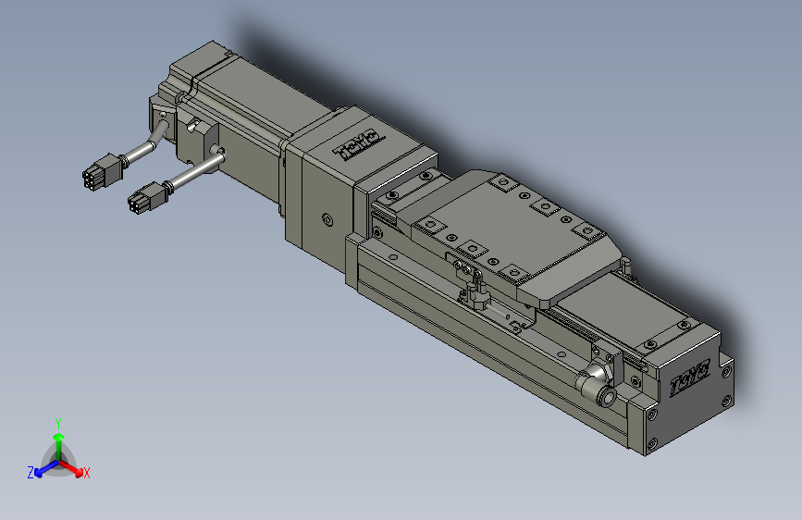Select the TOYO logo on the coupling housing
The image size is (802, 520).
359,143
